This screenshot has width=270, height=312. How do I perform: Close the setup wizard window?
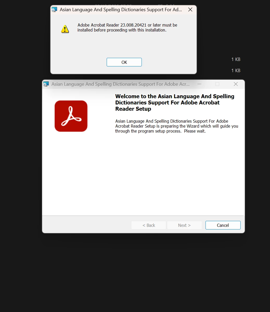(236, 84)
